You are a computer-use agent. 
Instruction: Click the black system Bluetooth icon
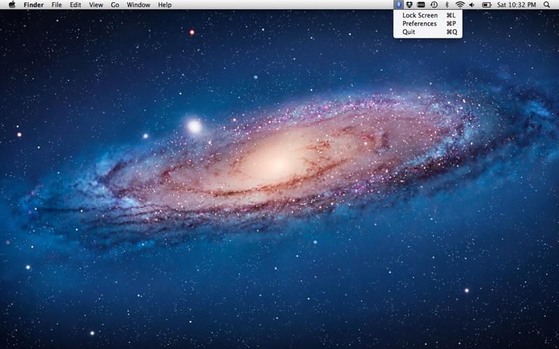tap(447, 5)
